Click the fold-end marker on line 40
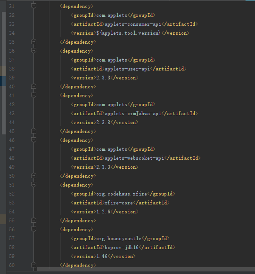 coord(33,86)
